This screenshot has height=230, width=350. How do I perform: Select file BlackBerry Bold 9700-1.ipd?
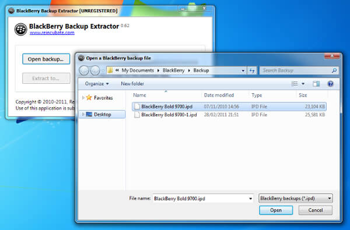click(229, 115)
